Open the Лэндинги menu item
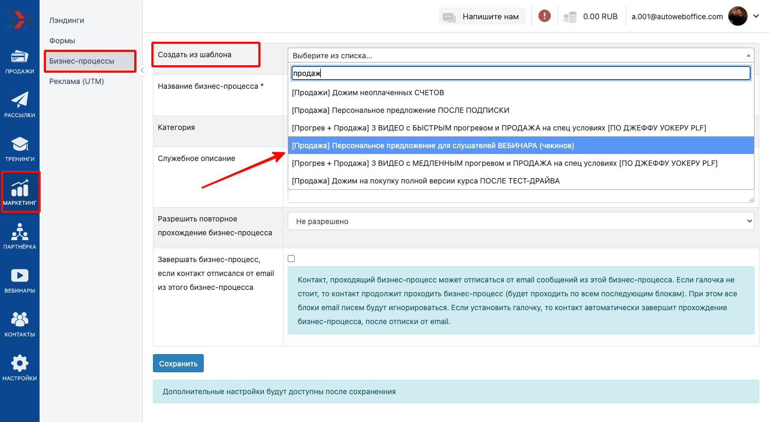Image resolution: width=770 pixels, height=422 pixels. (x=67, y=20)
